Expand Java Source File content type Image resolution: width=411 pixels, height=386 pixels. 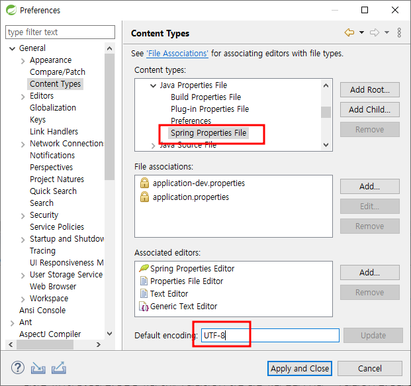pyautogui.click(x=153, y=146)
